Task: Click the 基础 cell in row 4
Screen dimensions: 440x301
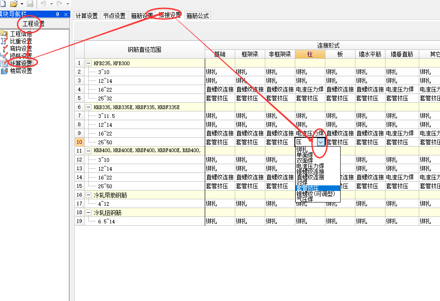Action: click(220, 90)
